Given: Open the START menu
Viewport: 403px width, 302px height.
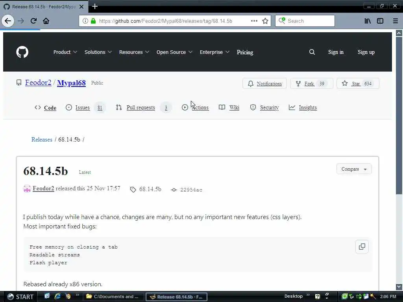Looking at the screenshot, I should click(20, 297).
